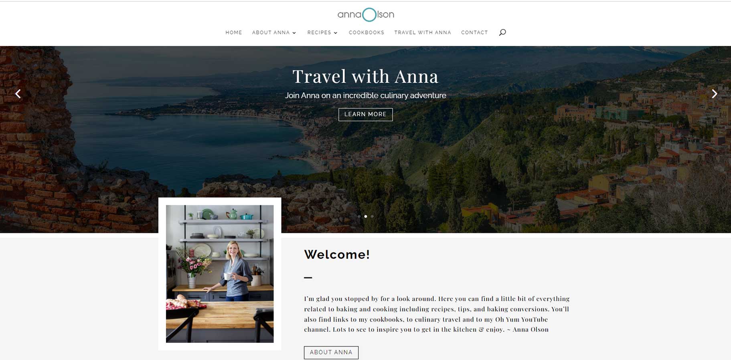Open the search magnifier icon

502,32
